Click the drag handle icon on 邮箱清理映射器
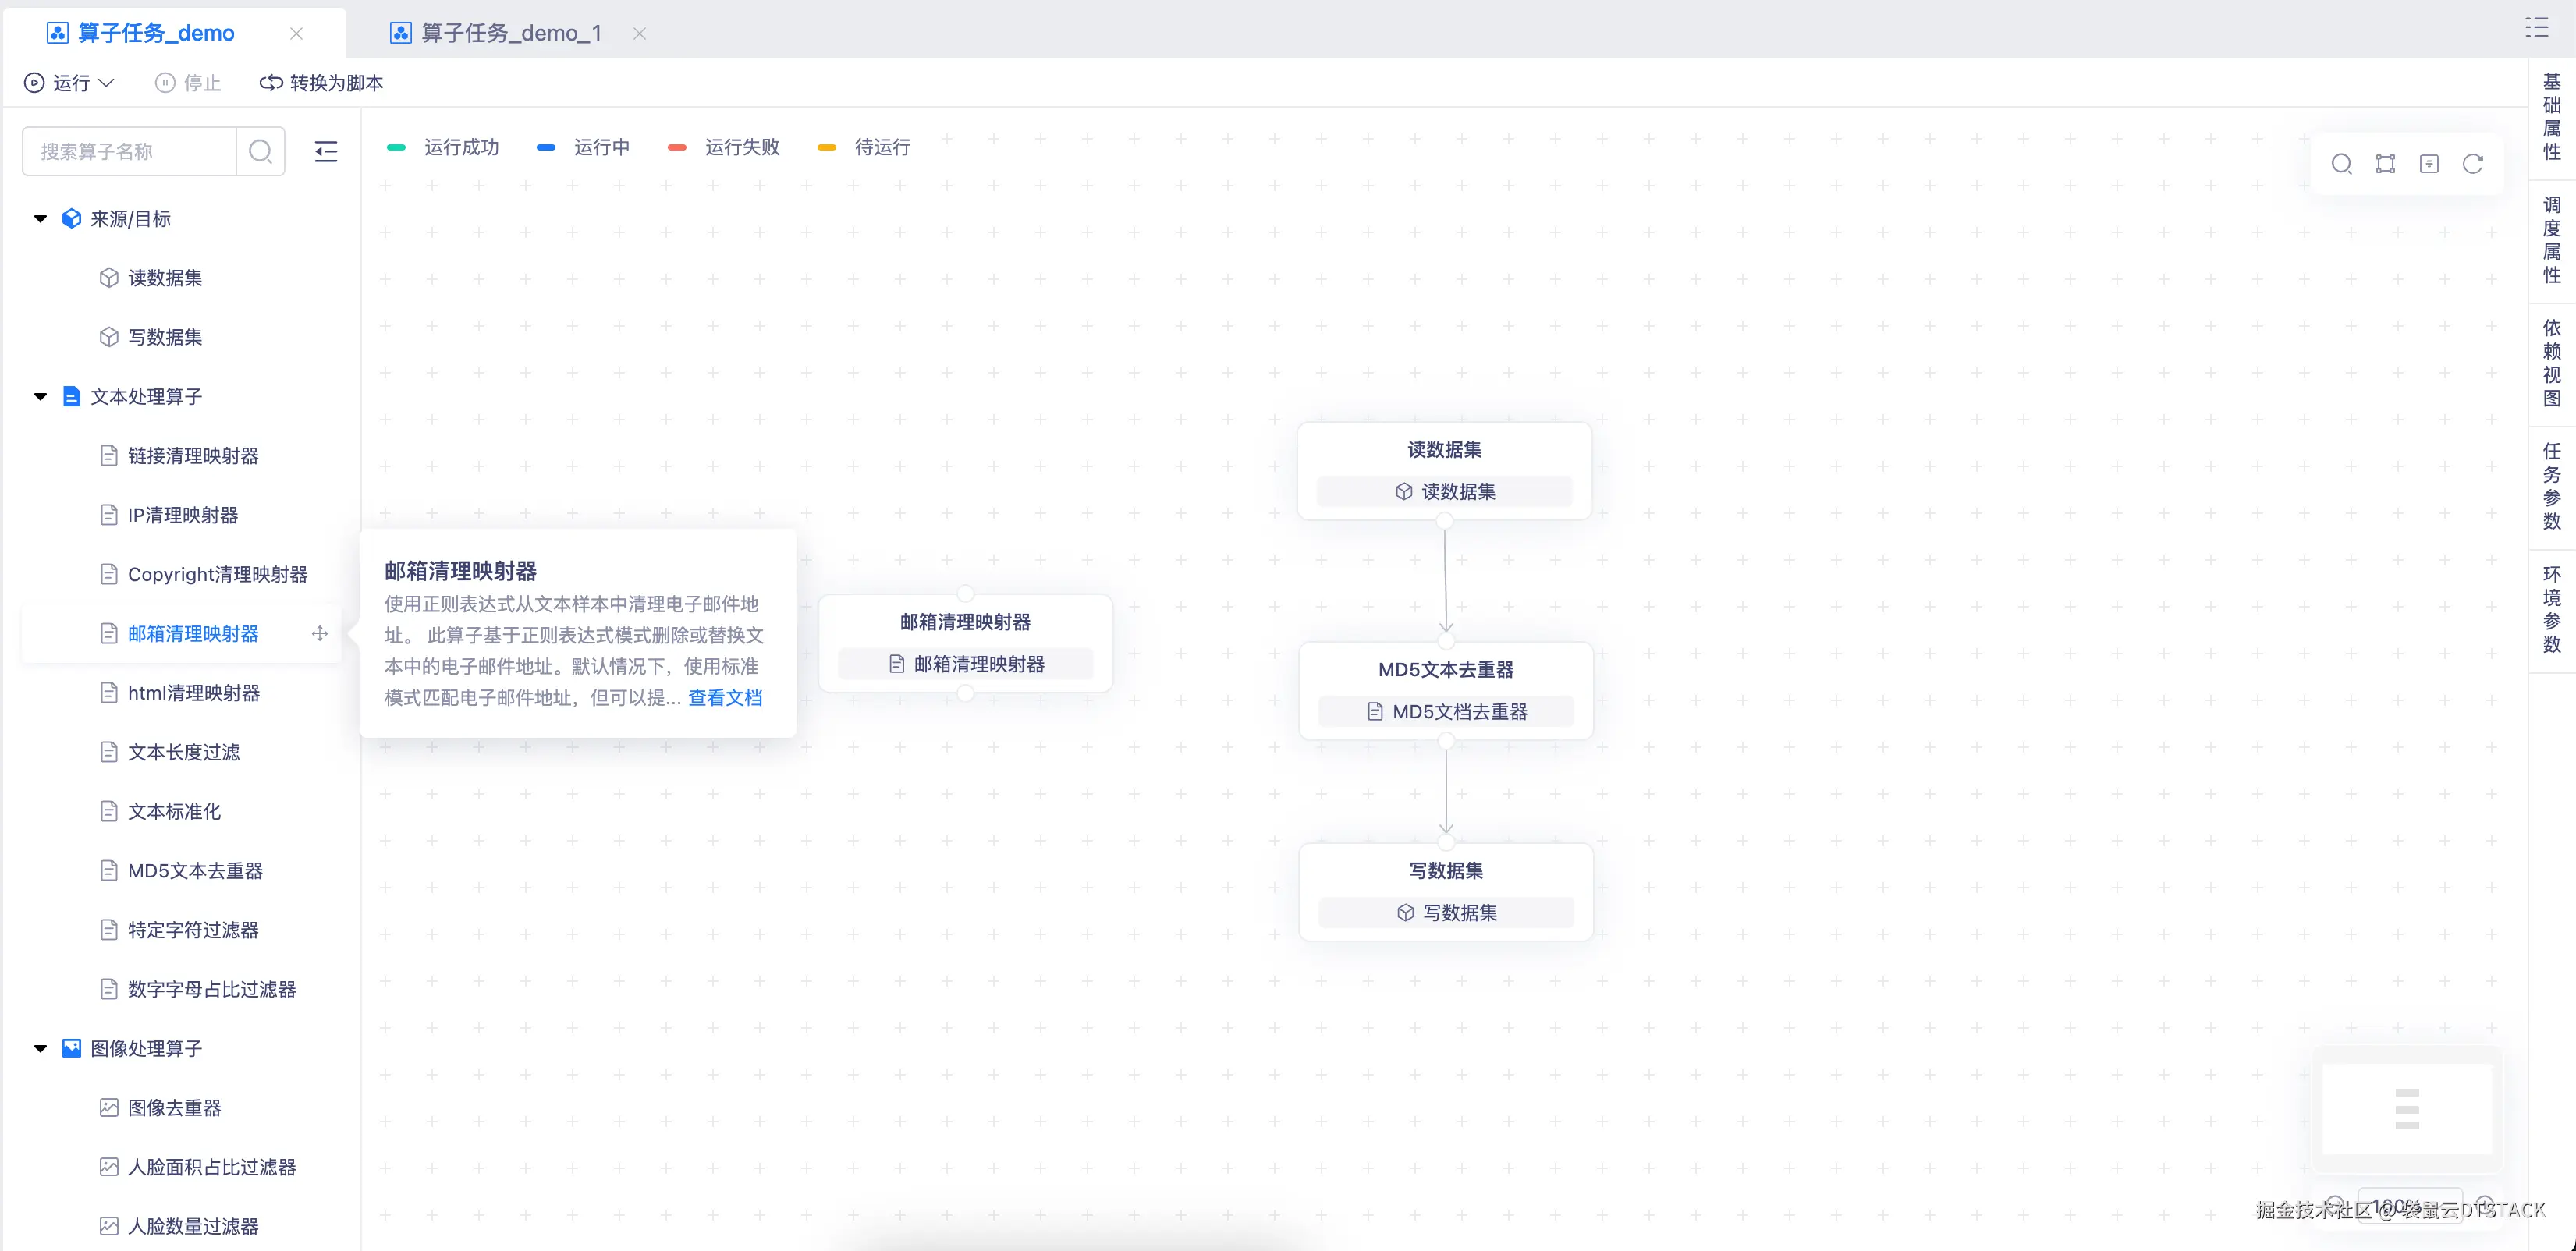The height and width of the screenshot is (1251, 2576). [x=320, y=633]
